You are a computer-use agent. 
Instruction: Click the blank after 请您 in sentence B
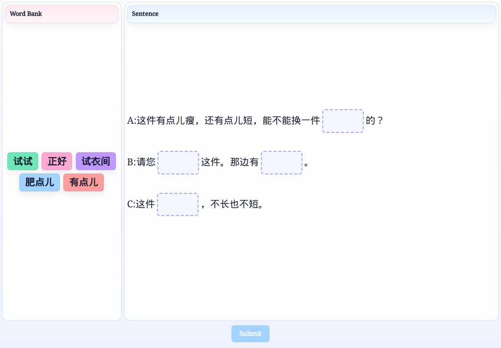click(x=178, y=162)
